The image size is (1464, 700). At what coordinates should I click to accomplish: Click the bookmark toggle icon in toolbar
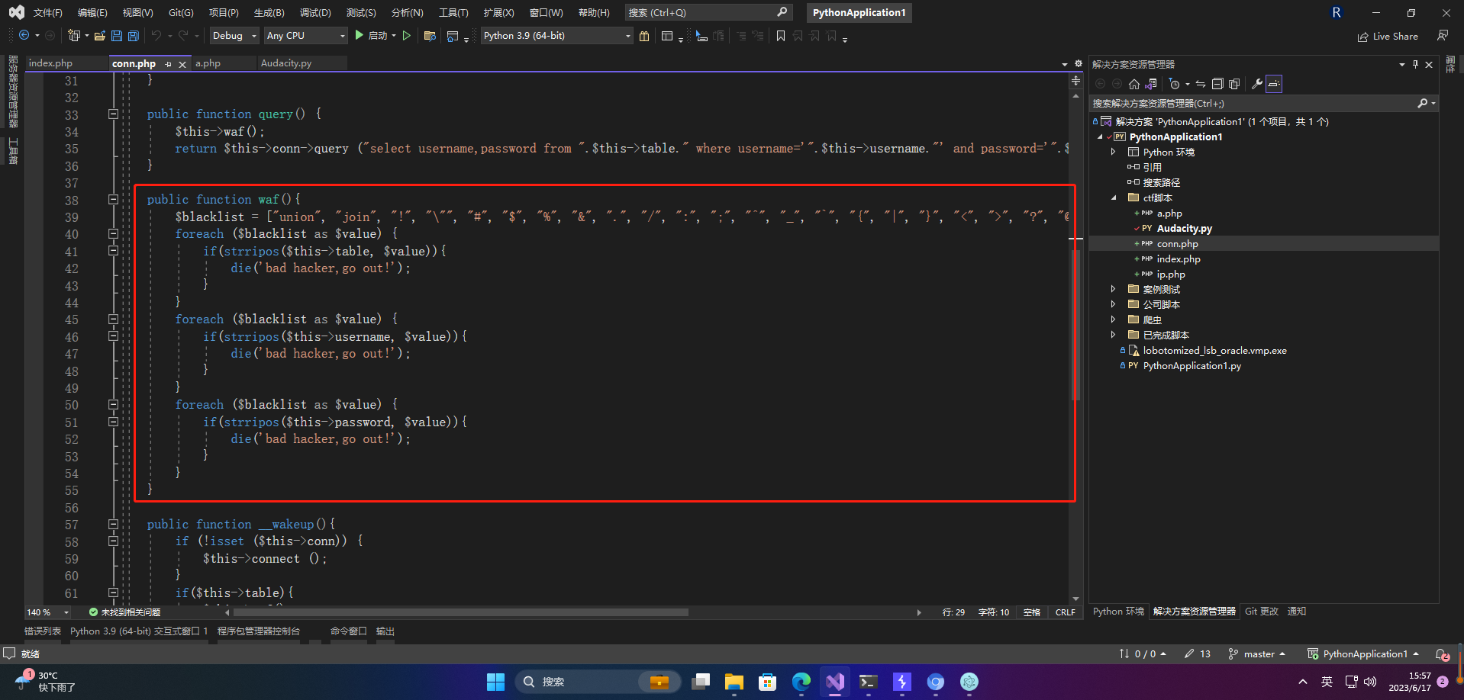pyautogui.click(x=780, y=35)
